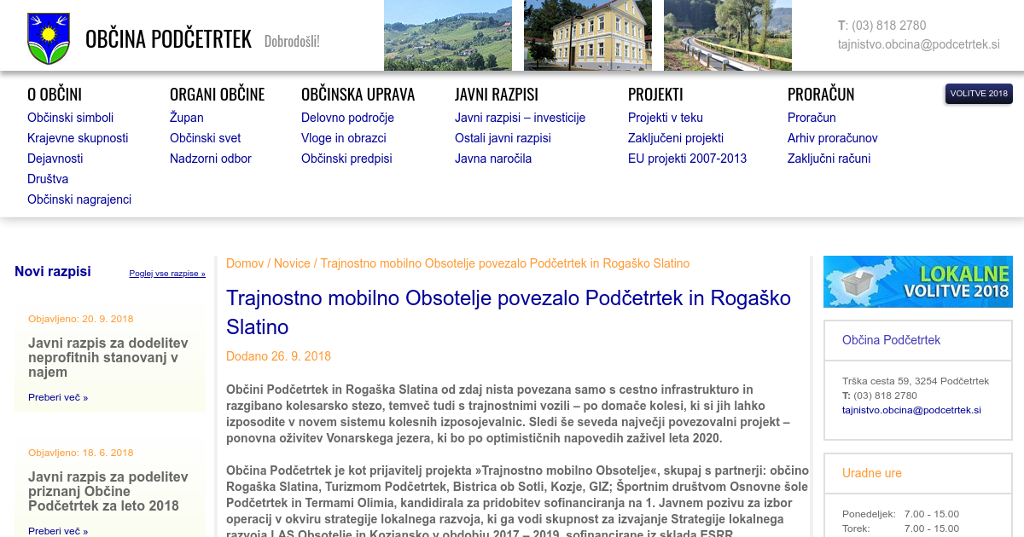Open Občinski simboli page

[x=70, y=118]
